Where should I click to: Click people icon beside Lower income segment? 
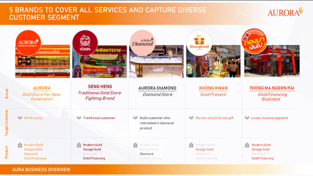pos(247,118)
